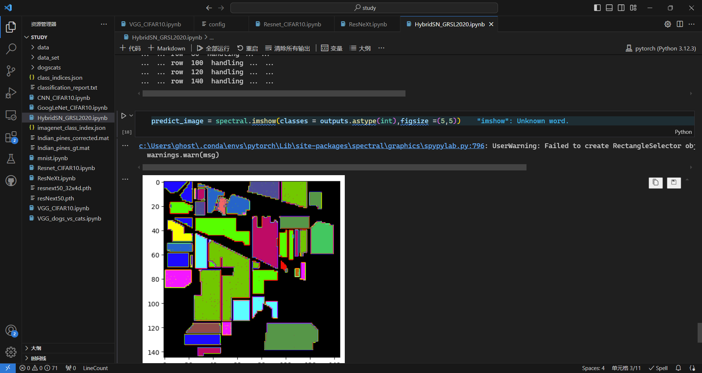Image resolution: width=702 pixels, height=373 pixels.
Task: Open the Source Control view
Action: (x=11, y=71)
